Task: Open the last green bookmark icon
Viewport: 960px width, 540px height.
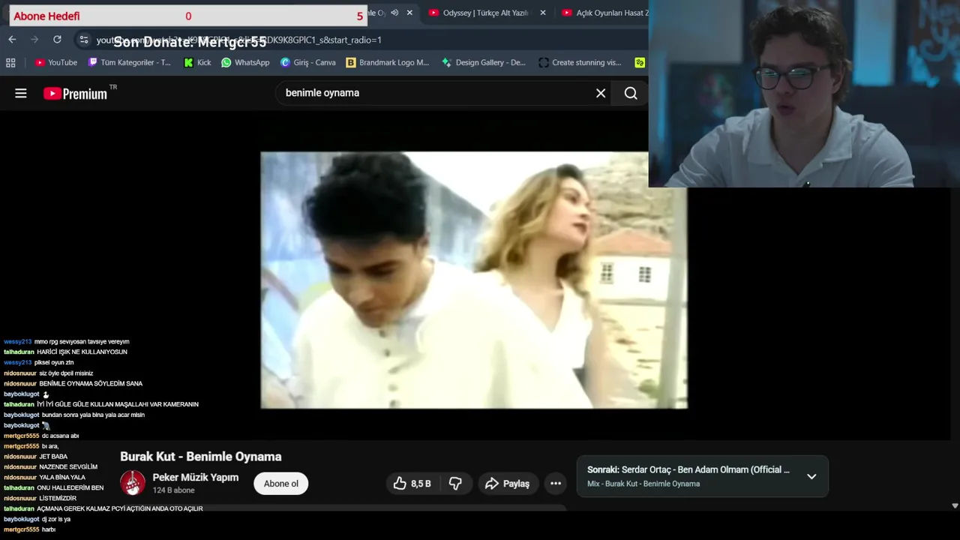Action: tap(640, 63)
